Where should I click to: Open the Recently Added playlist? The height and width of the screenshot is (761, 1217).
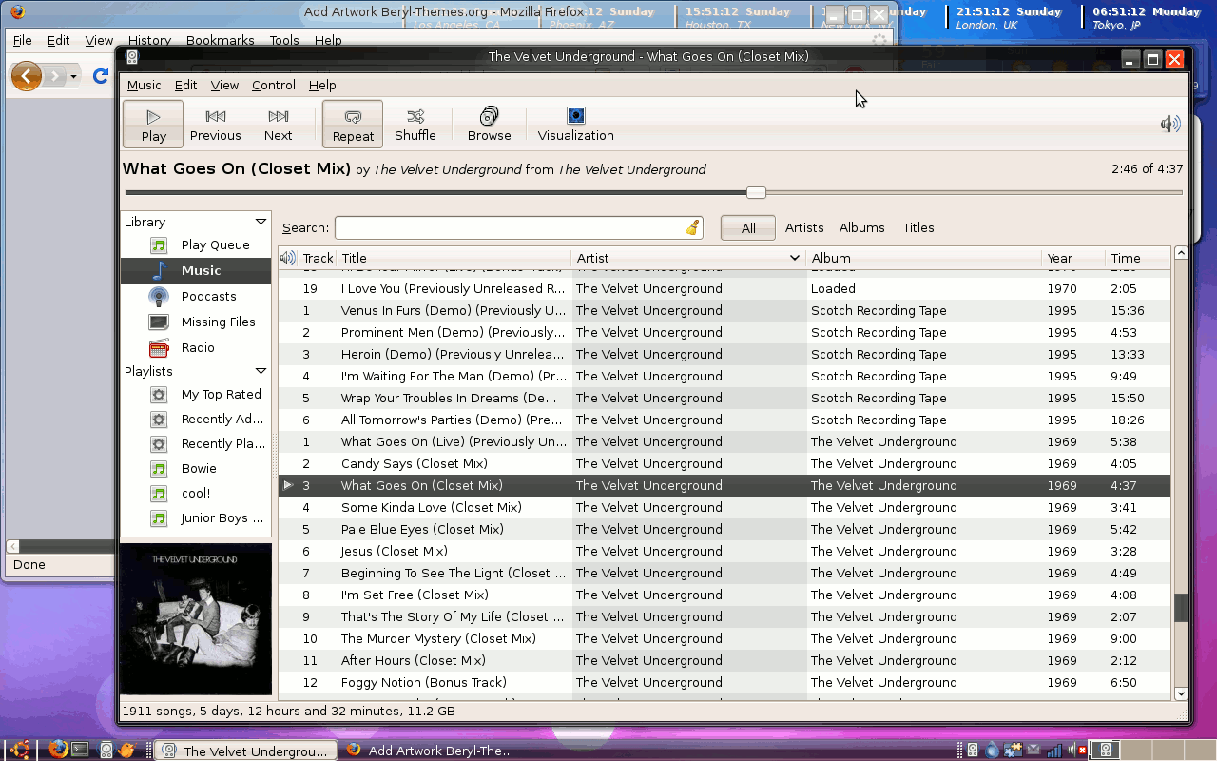point(196,419)
